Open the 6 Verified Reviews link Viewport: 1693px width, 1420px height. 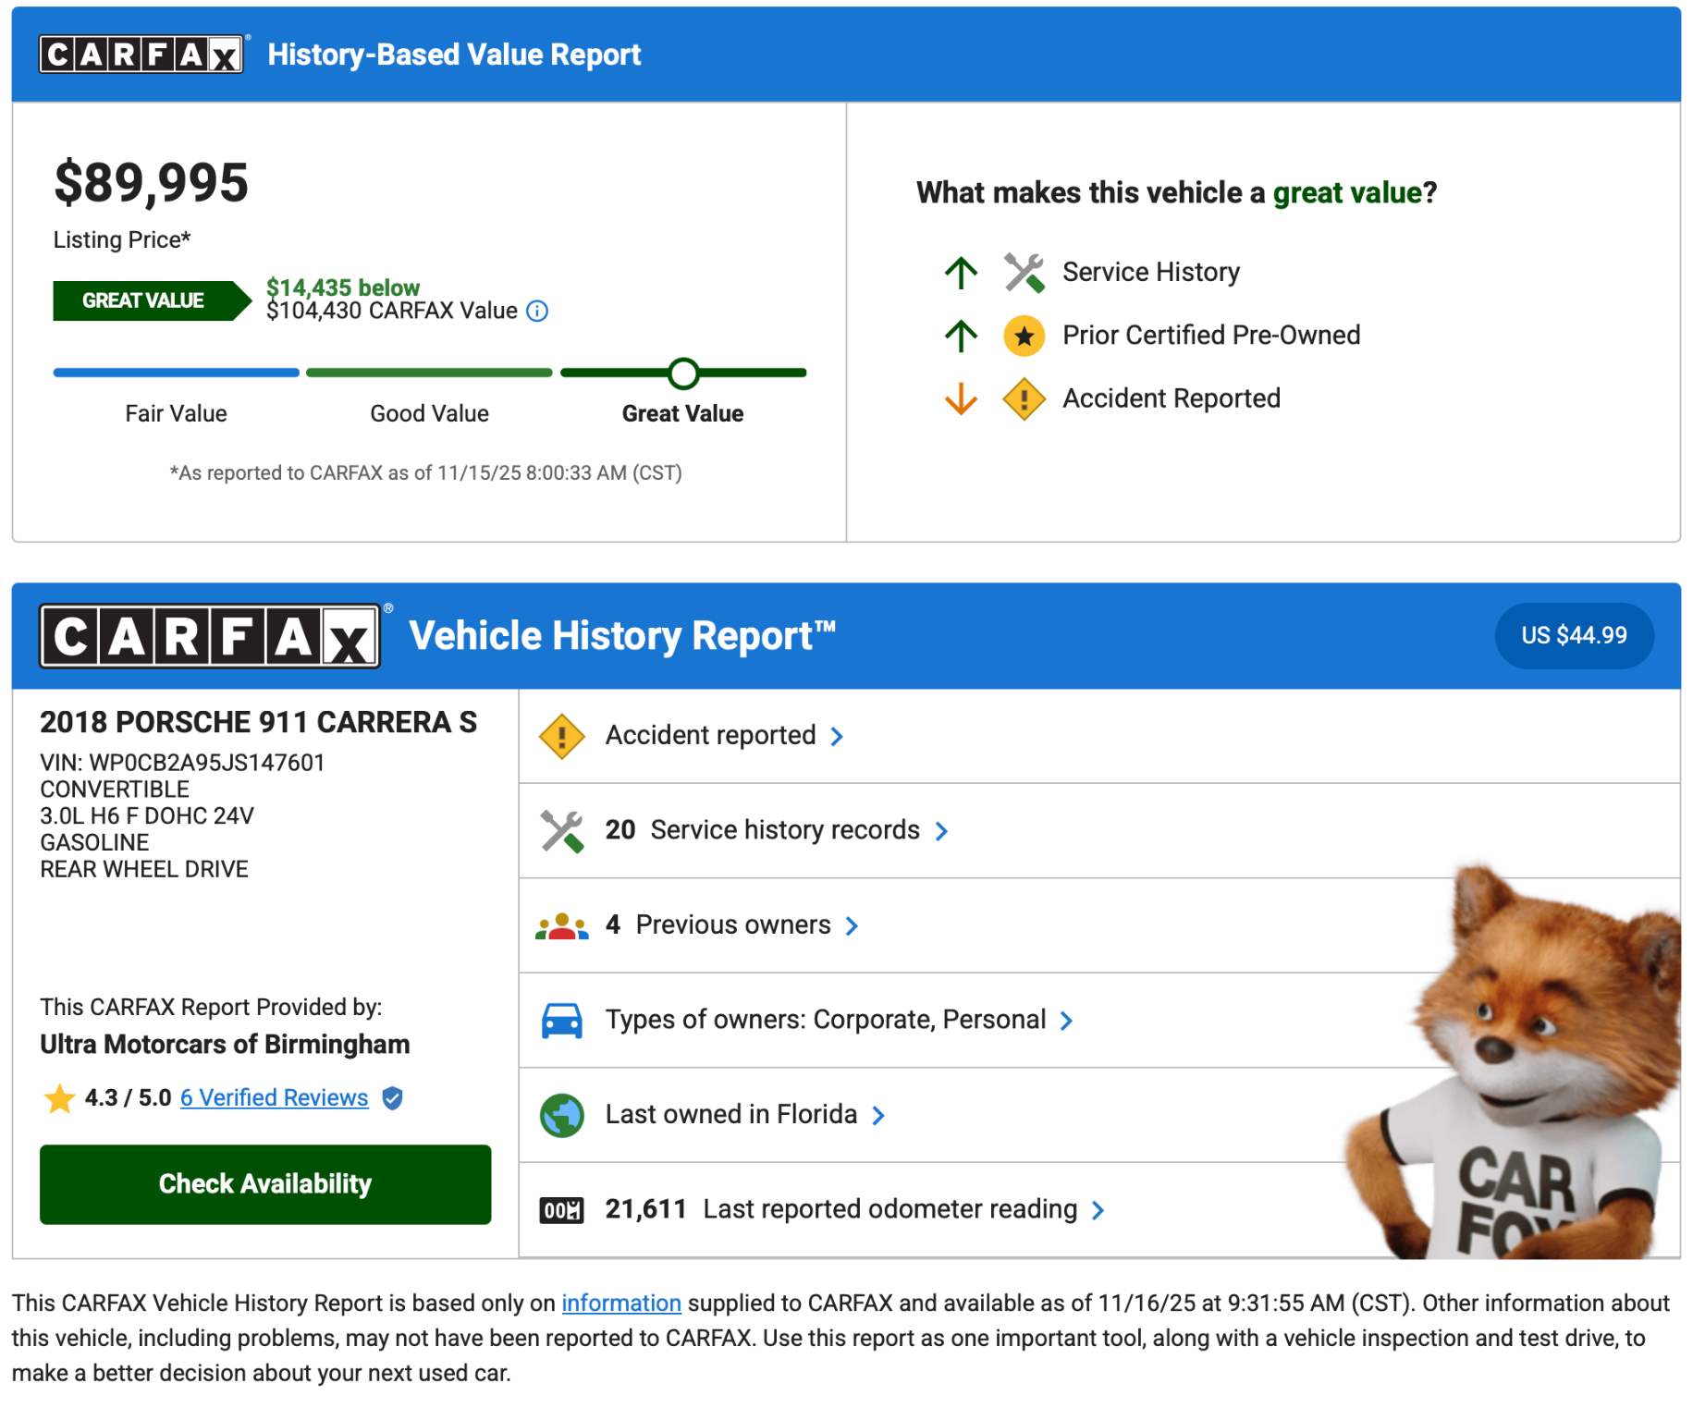pos(274,1098)
